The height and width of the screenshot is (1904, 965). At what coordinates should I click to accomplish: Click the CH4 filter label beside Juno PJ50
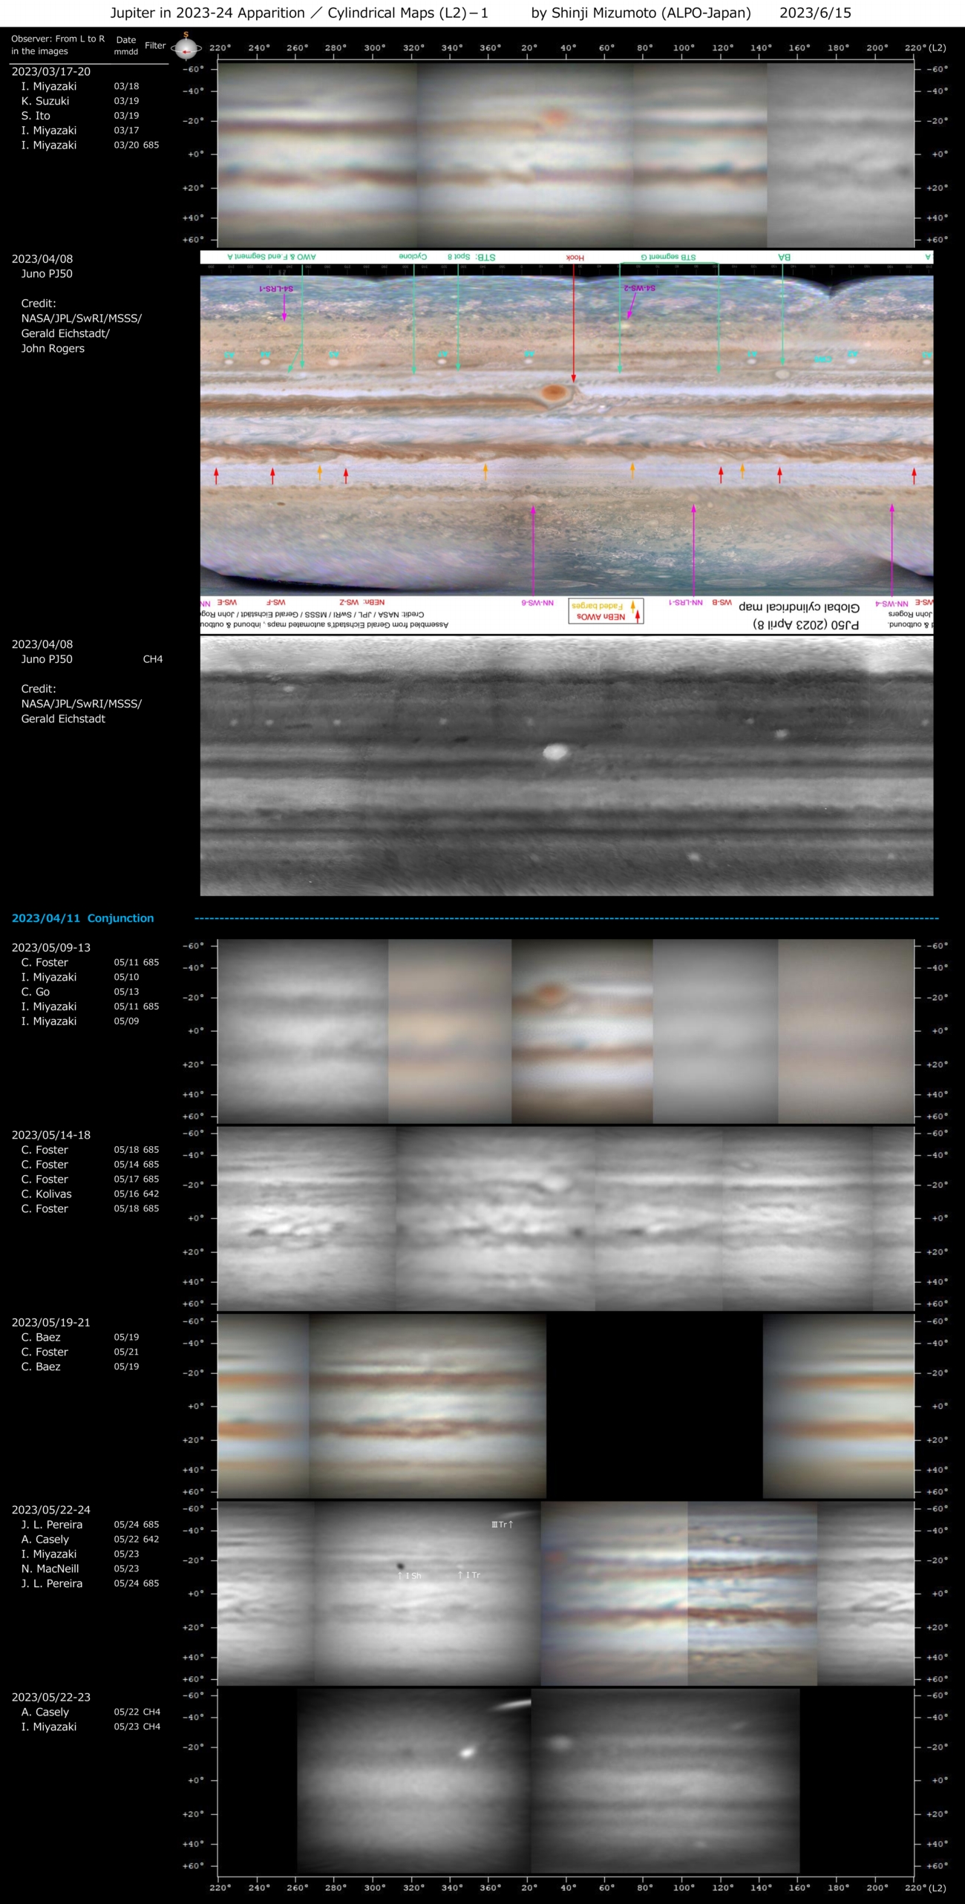[x=153, y=659]
